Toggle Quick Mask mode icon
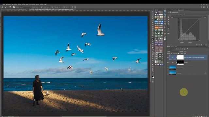Image resolution: width=209 pixels, height=117 pixels. click(153, 80)
